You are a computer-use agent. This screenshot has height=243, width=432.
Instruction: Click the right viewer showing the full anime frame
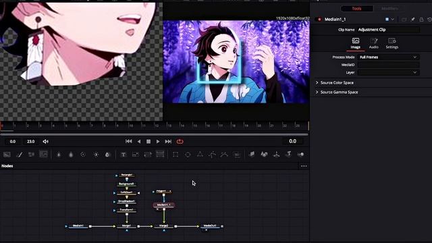[x=236, y=61]
